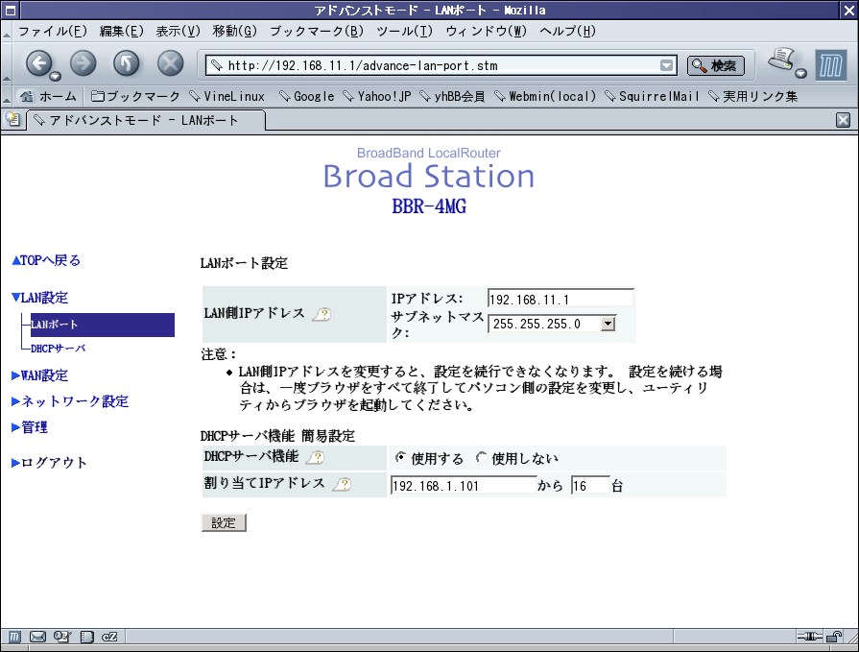Collapse the LAN設定 menu section
The width and height of the screenshot is (859, 652).
tap(39, 298)
